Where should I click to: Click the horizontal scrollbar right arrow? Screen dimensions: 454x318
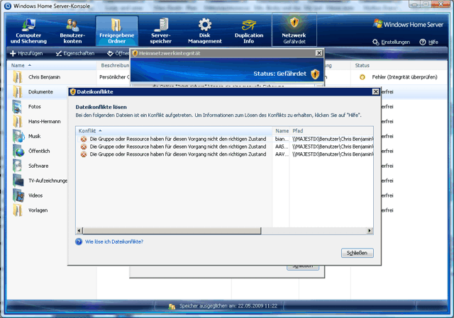click(x=370, y=230)
